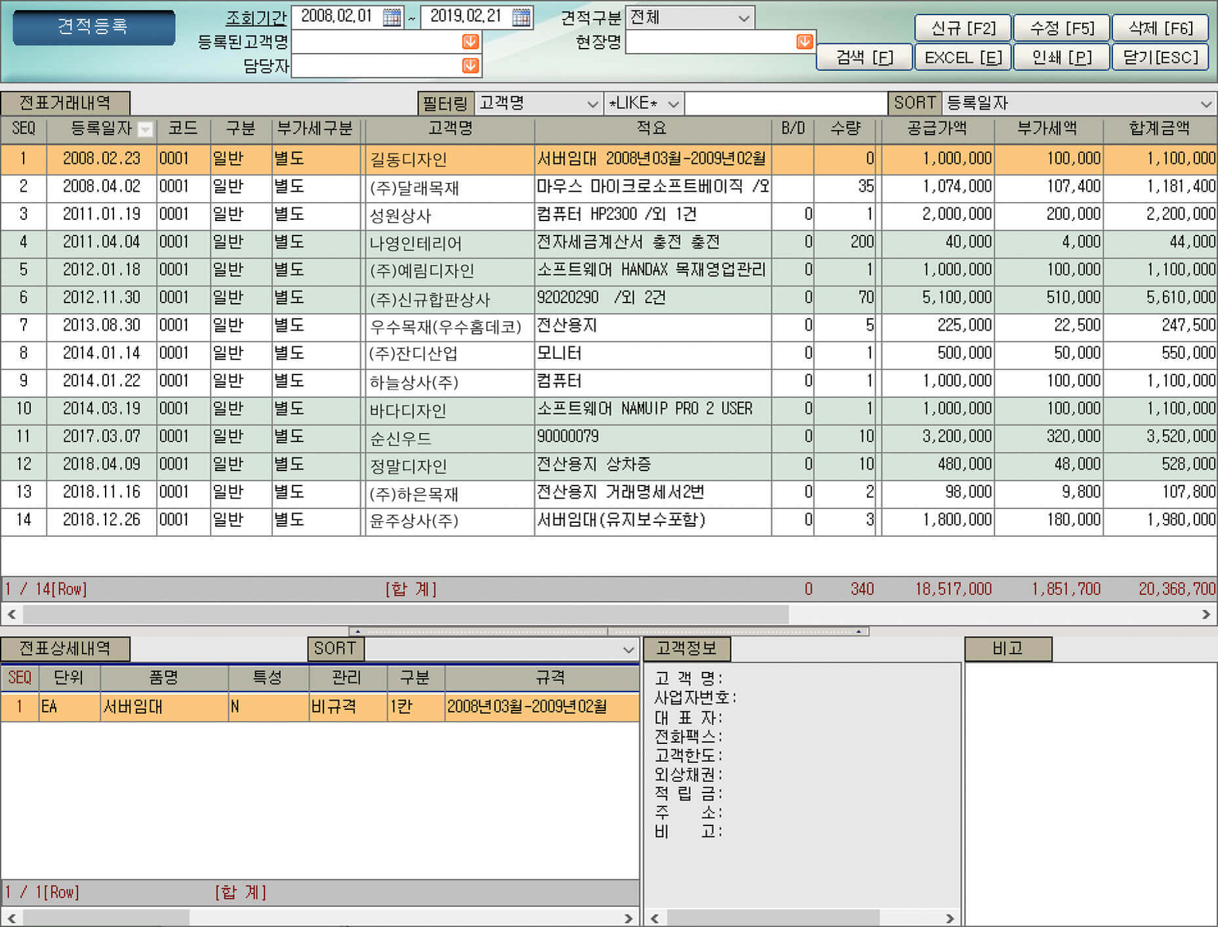
Task: Select 전표상세내역 tab
Action: (x=65, y=649)
